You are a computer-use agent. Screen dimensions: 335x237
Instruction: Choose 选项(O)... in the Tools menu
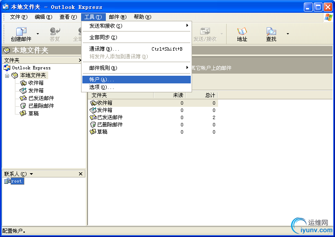point(137,87)
